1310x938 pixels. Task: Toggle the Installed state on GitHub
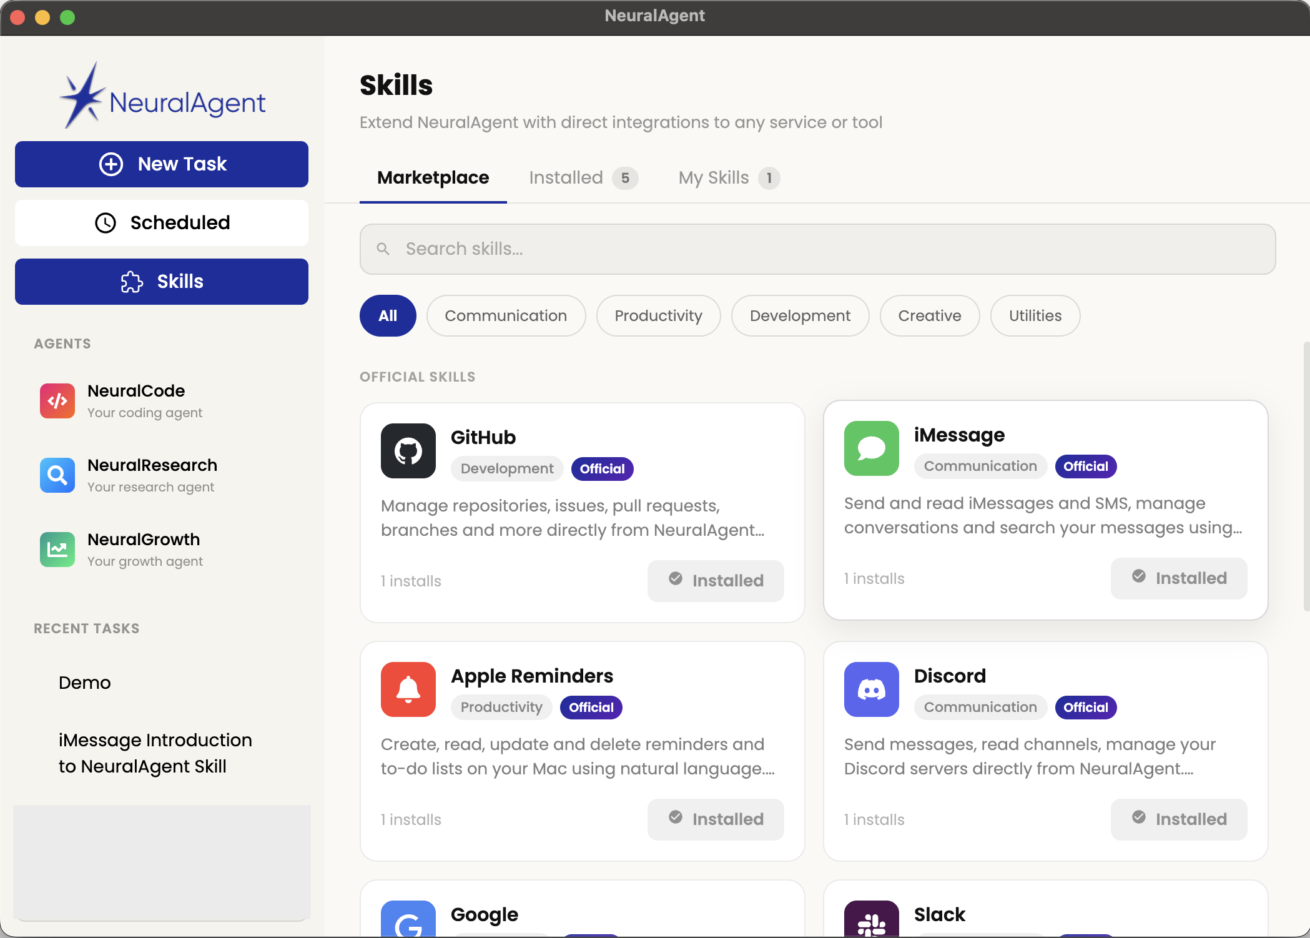[x=716, y=580]
